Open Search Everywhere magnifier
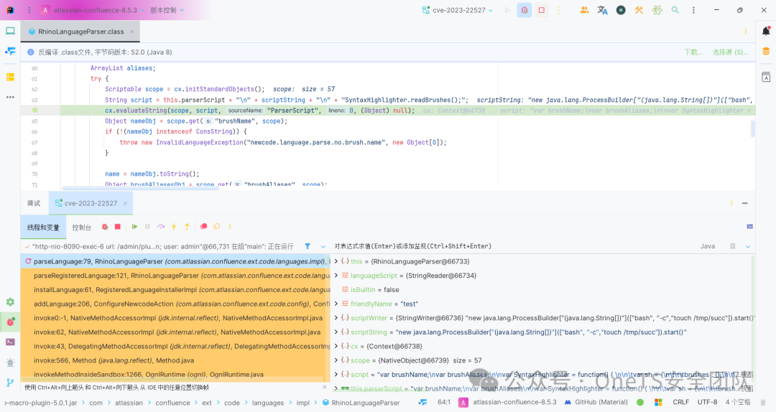This screenshot has height=412, width=776. pos(675,10)
